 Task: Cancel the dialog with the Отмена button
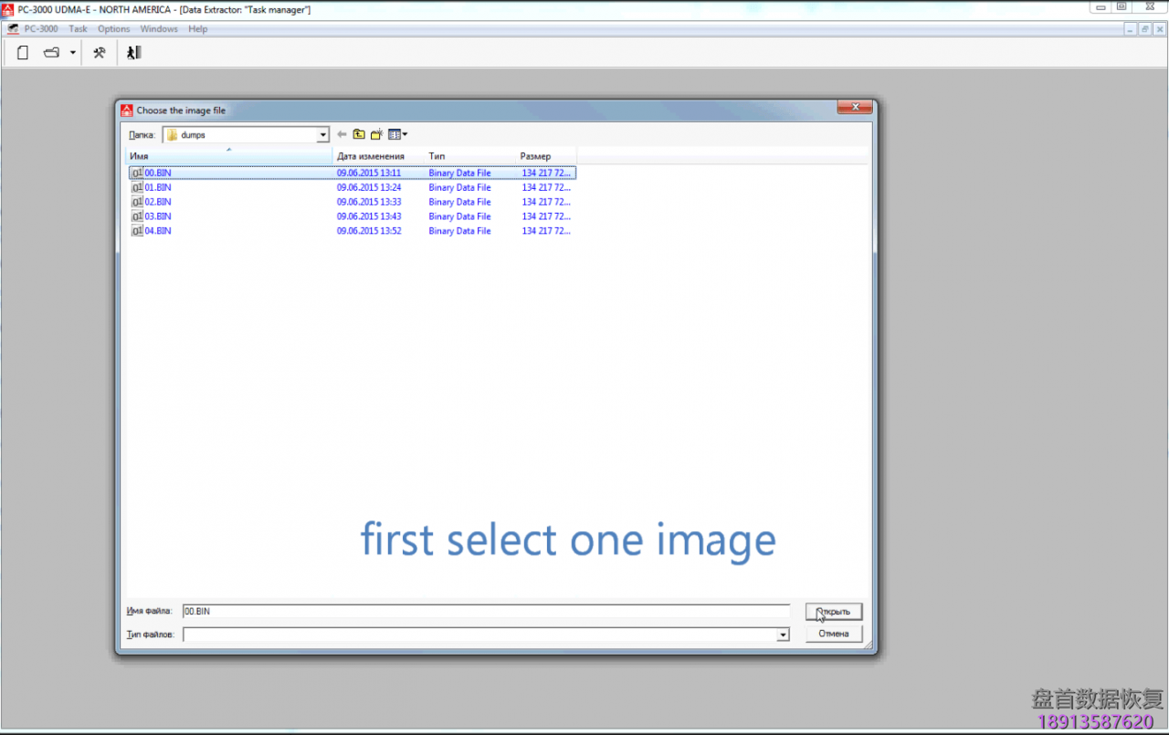point(833,633)
